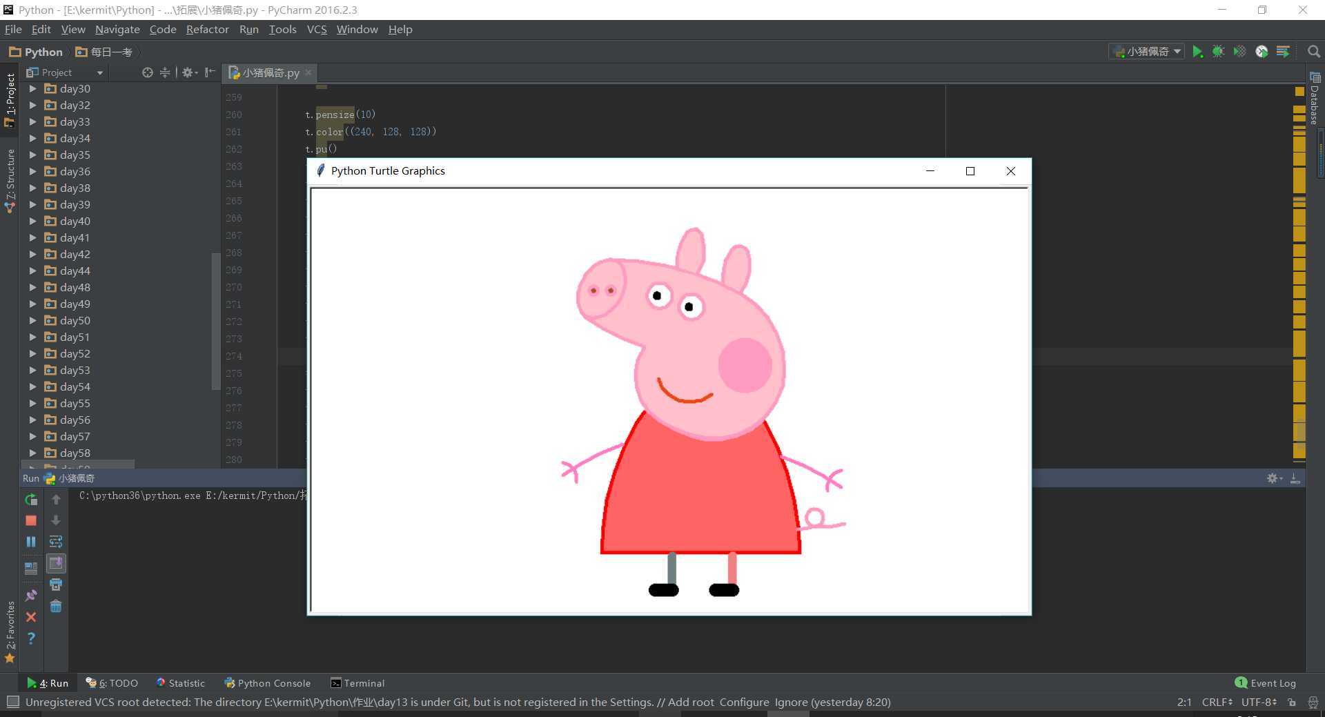Open the Database tool window
Screen dimensions: 1325x717
click(1315, 98)
